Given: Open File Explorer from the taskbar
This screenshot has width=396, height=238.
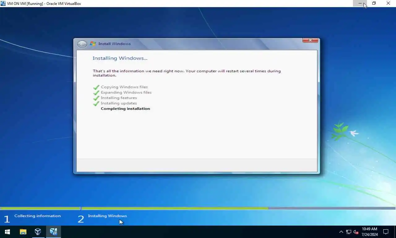Looking at the screenshot, I should (x=23, y=232).
